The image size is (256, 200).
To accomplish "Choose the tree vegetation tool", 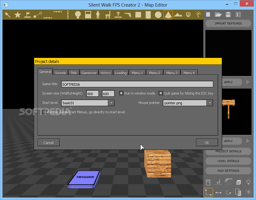I will point(198,14).
